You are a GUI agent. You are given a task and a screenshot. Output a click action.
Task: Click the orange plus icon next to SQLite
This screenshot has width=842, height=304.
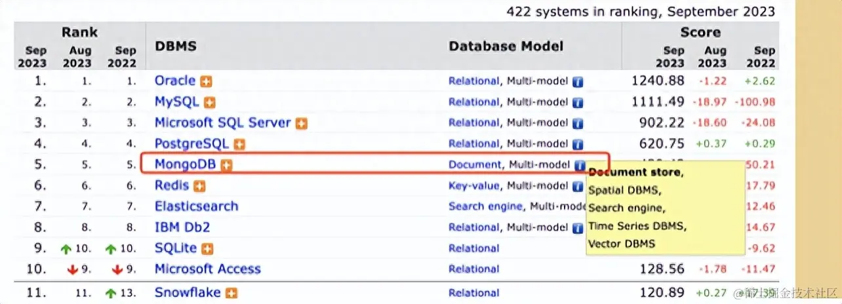click(x=207, y=249)
